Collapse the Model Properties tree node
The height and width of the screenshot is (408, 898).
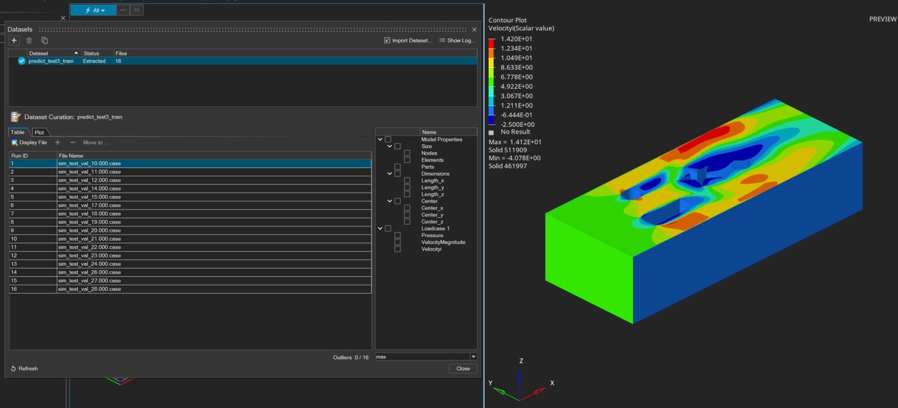pyautogui.click(x=380, y=140)
